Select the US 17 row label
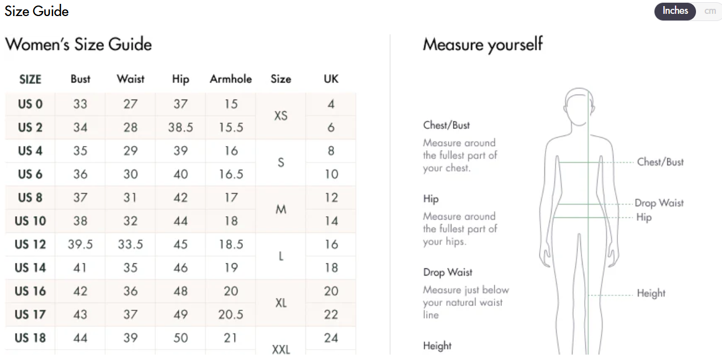 [30, 314]
